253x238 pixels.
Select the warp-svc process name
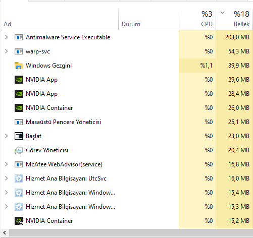[38, 51]
